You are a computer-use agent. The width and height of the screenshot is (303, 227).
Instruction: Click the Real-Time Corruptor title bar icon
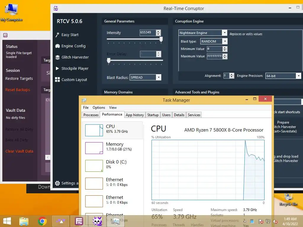[56, 8]
